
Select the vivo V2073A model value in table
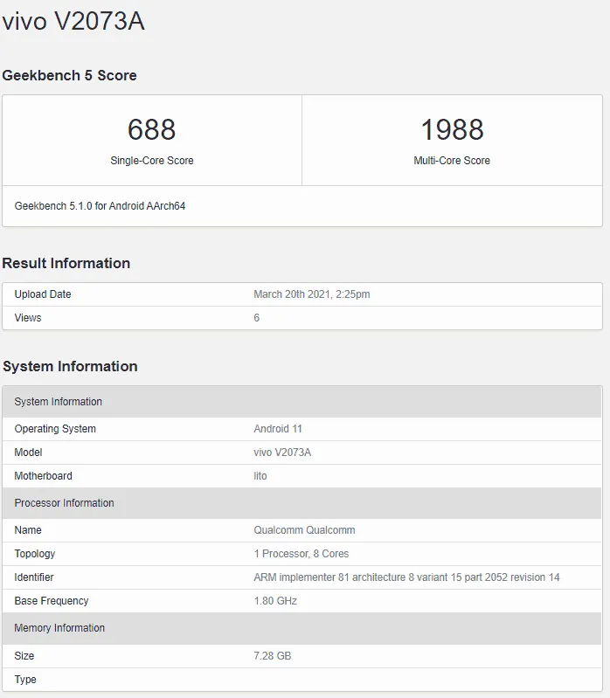tap(282, 453)
